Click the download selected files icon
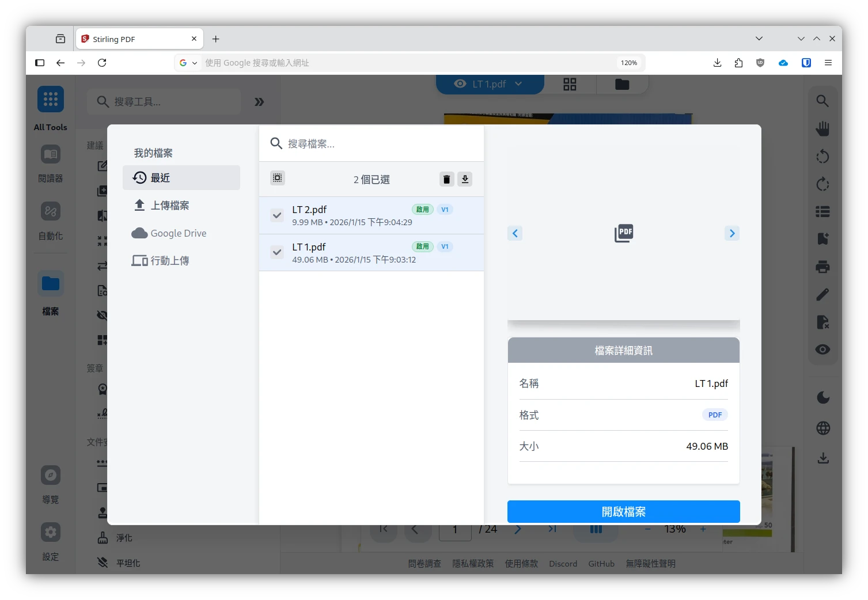 pyautogui.click(x=465, y=179)
